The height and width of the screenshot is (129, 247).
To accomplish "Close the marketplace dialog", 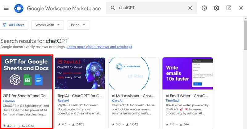I will (x=241, y=8).
